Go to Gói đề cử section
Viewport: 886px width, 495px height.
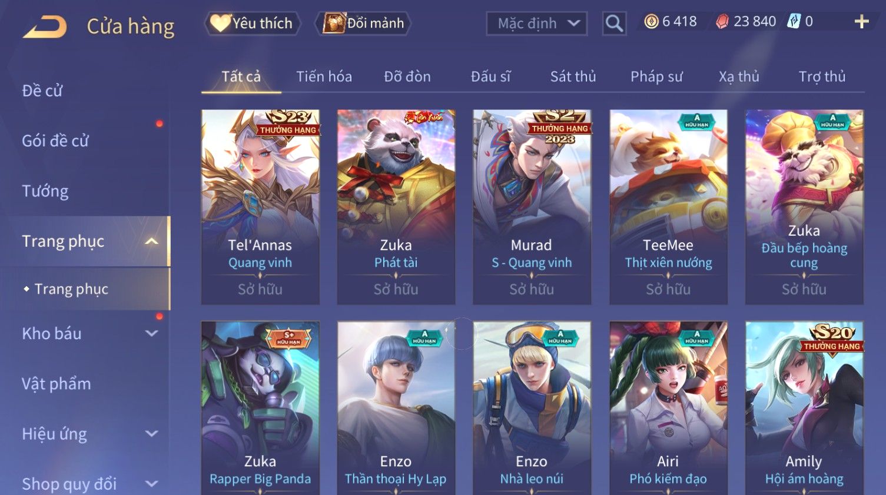[x=55, y=141]
